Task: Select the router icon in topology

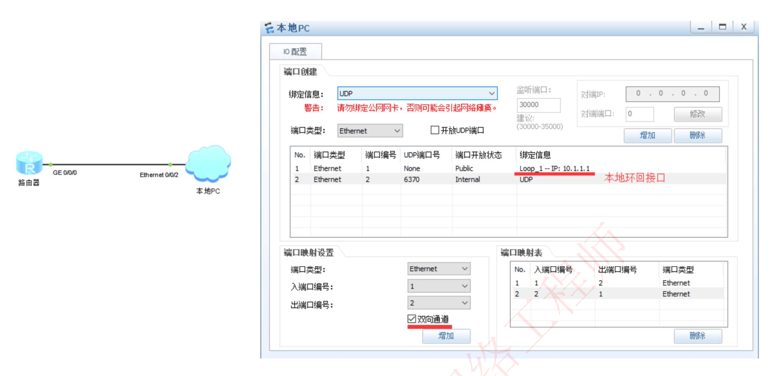Action: (29, 163)
